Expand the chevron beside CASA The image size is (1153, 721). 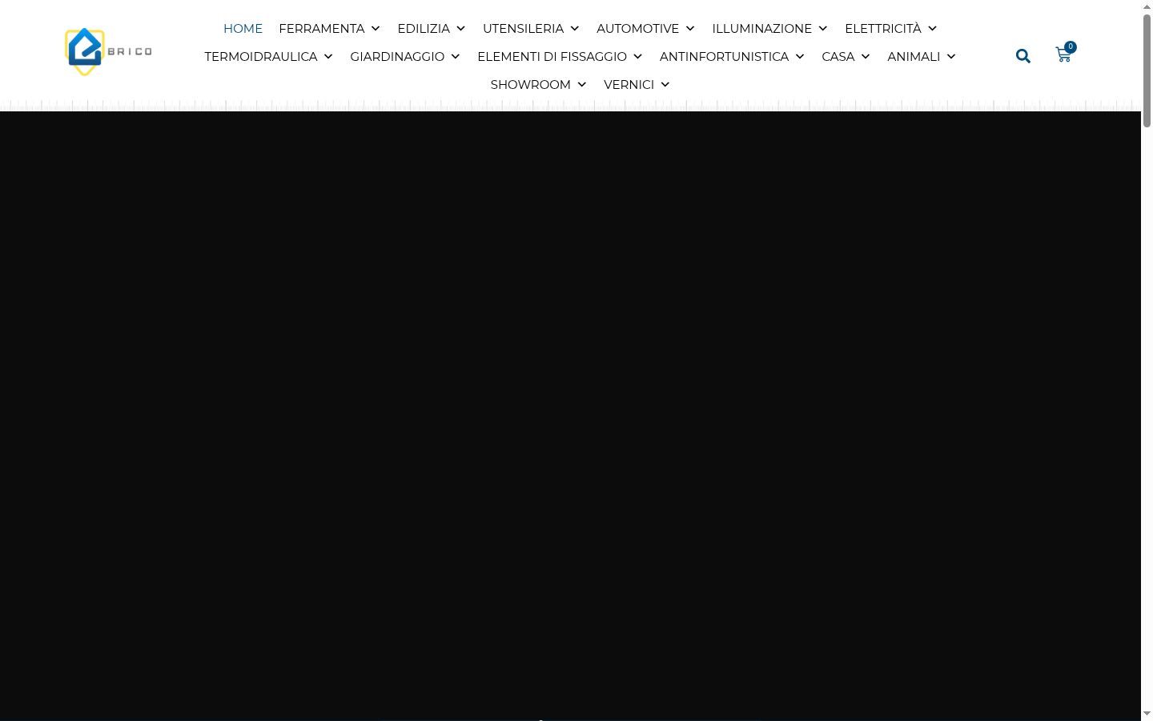pos(866,57)
